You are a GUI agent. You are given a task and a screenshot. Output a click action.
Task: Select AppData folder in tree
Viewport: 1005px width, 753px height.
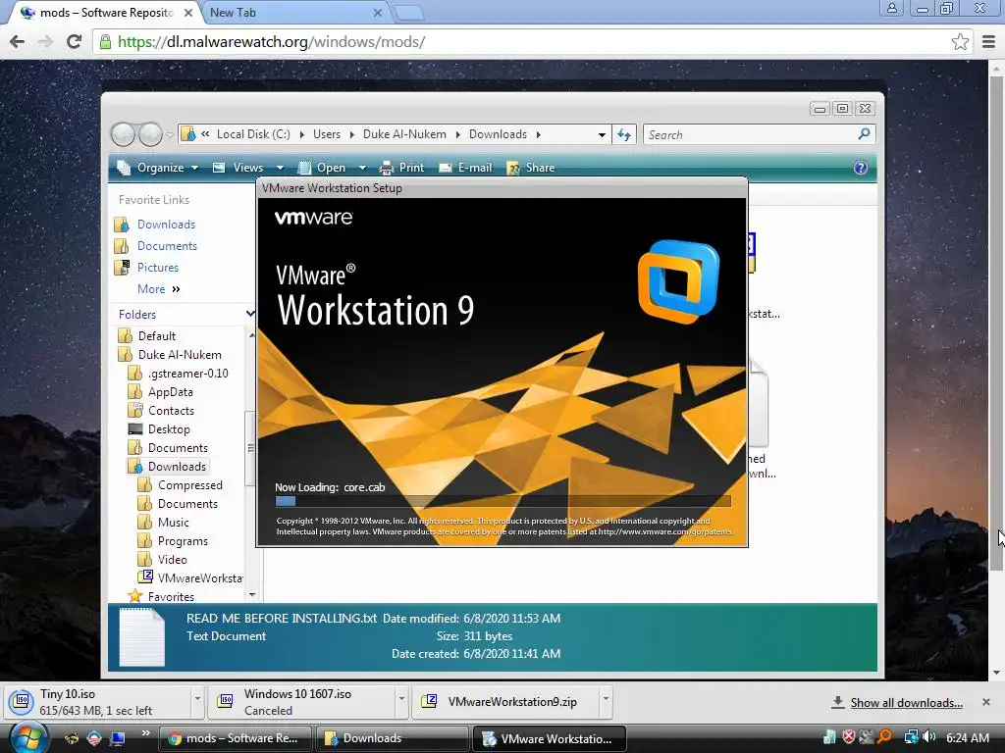[x=171, y=392]
